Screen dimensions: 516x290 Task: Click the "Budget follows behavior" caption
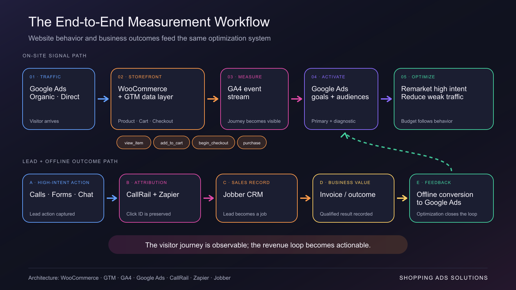427,121
